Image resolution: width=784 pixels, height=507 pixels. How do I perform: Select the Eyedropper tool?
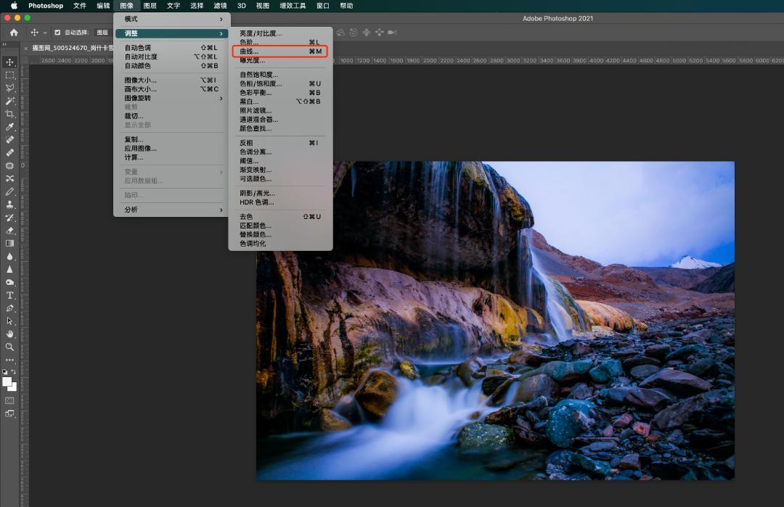(x=10, y=127)
